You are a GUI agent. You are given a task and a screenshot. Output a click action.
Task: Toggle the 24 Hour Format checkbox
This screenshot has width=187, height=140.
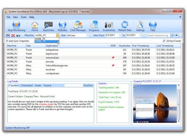[164, 41]
